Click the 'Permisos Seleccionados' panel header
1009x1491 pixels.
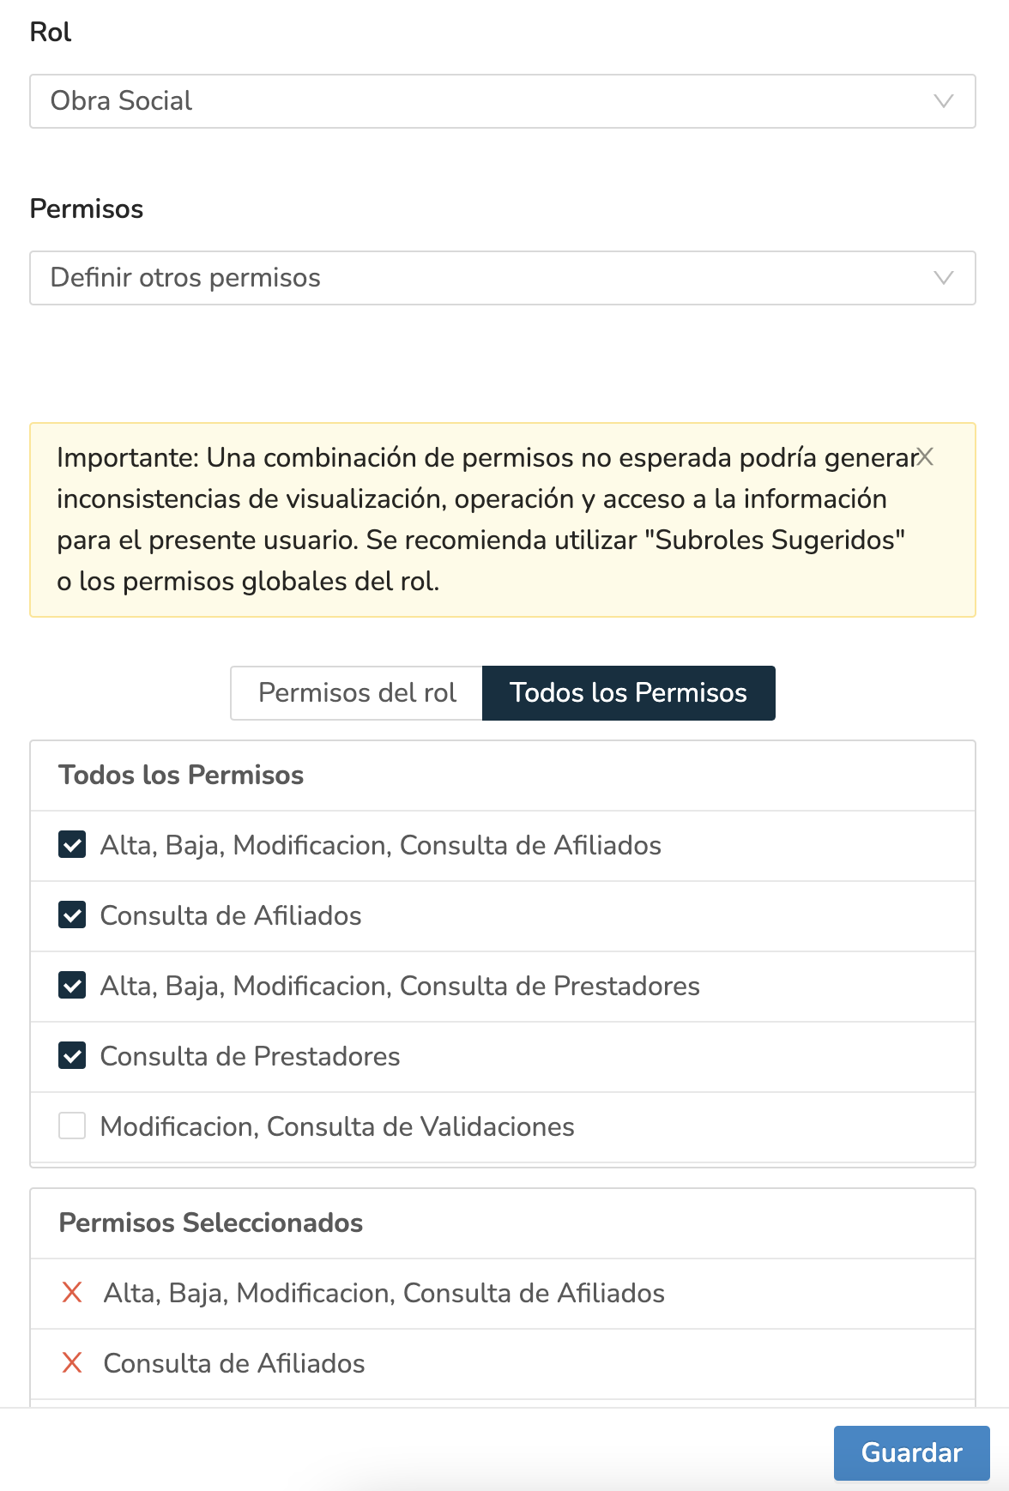211,1222
